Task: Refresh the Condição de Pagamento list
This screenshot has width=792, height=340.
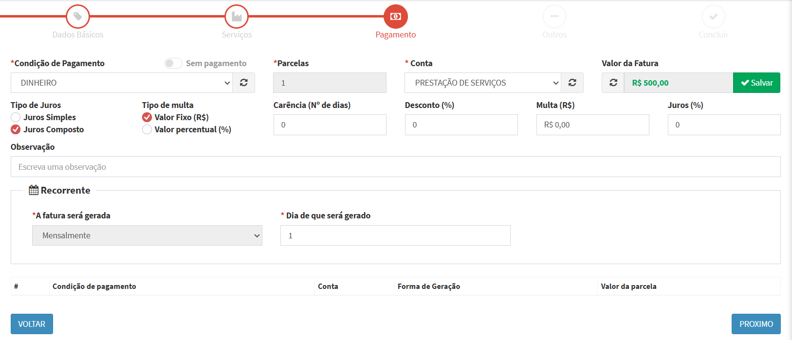Action: pyautogui.click(x=244, y=83)
